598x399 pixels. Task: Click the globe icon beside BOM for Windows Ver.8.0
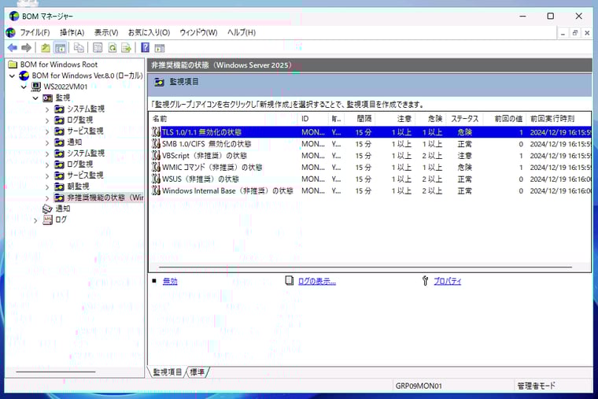point(24,76)
